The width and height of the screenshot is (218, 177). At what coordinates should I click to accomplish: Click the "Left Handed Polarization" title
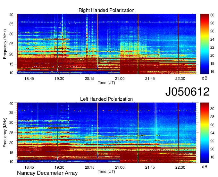tap(106, 99)
